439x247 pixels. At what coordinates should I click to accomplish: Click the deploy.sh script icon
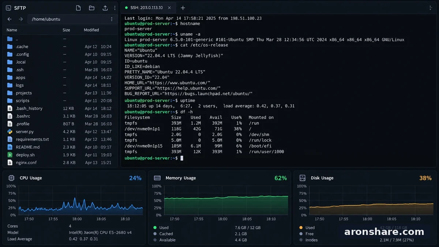[x=10, y=155]
